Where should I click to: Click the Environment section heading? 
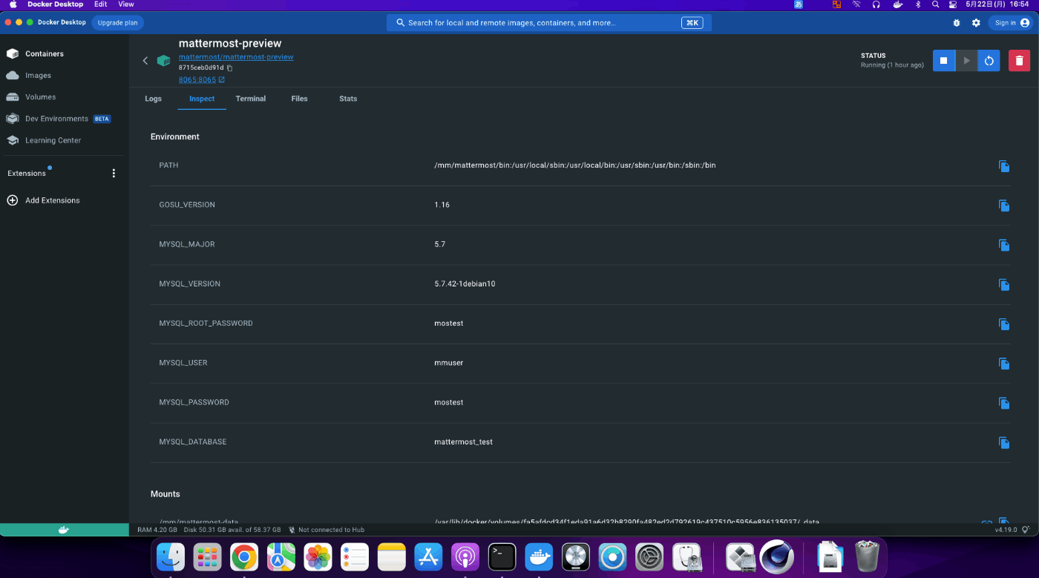(175, 137)
